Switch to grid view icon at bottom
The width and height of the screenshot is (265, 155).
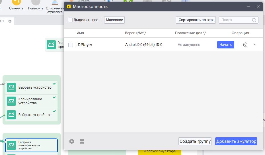[x=82, y=141]
